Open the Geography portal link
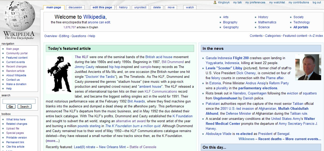 tap(231, 27)
